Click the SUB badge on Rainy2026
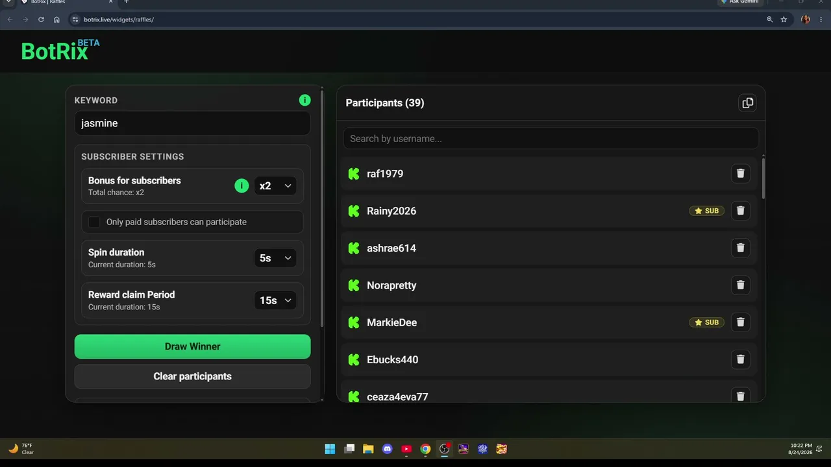 tap(706, 211)
